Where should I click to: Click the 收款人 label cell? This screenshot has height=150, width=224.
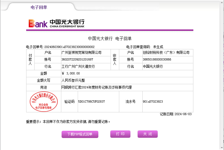pos(115,59)
